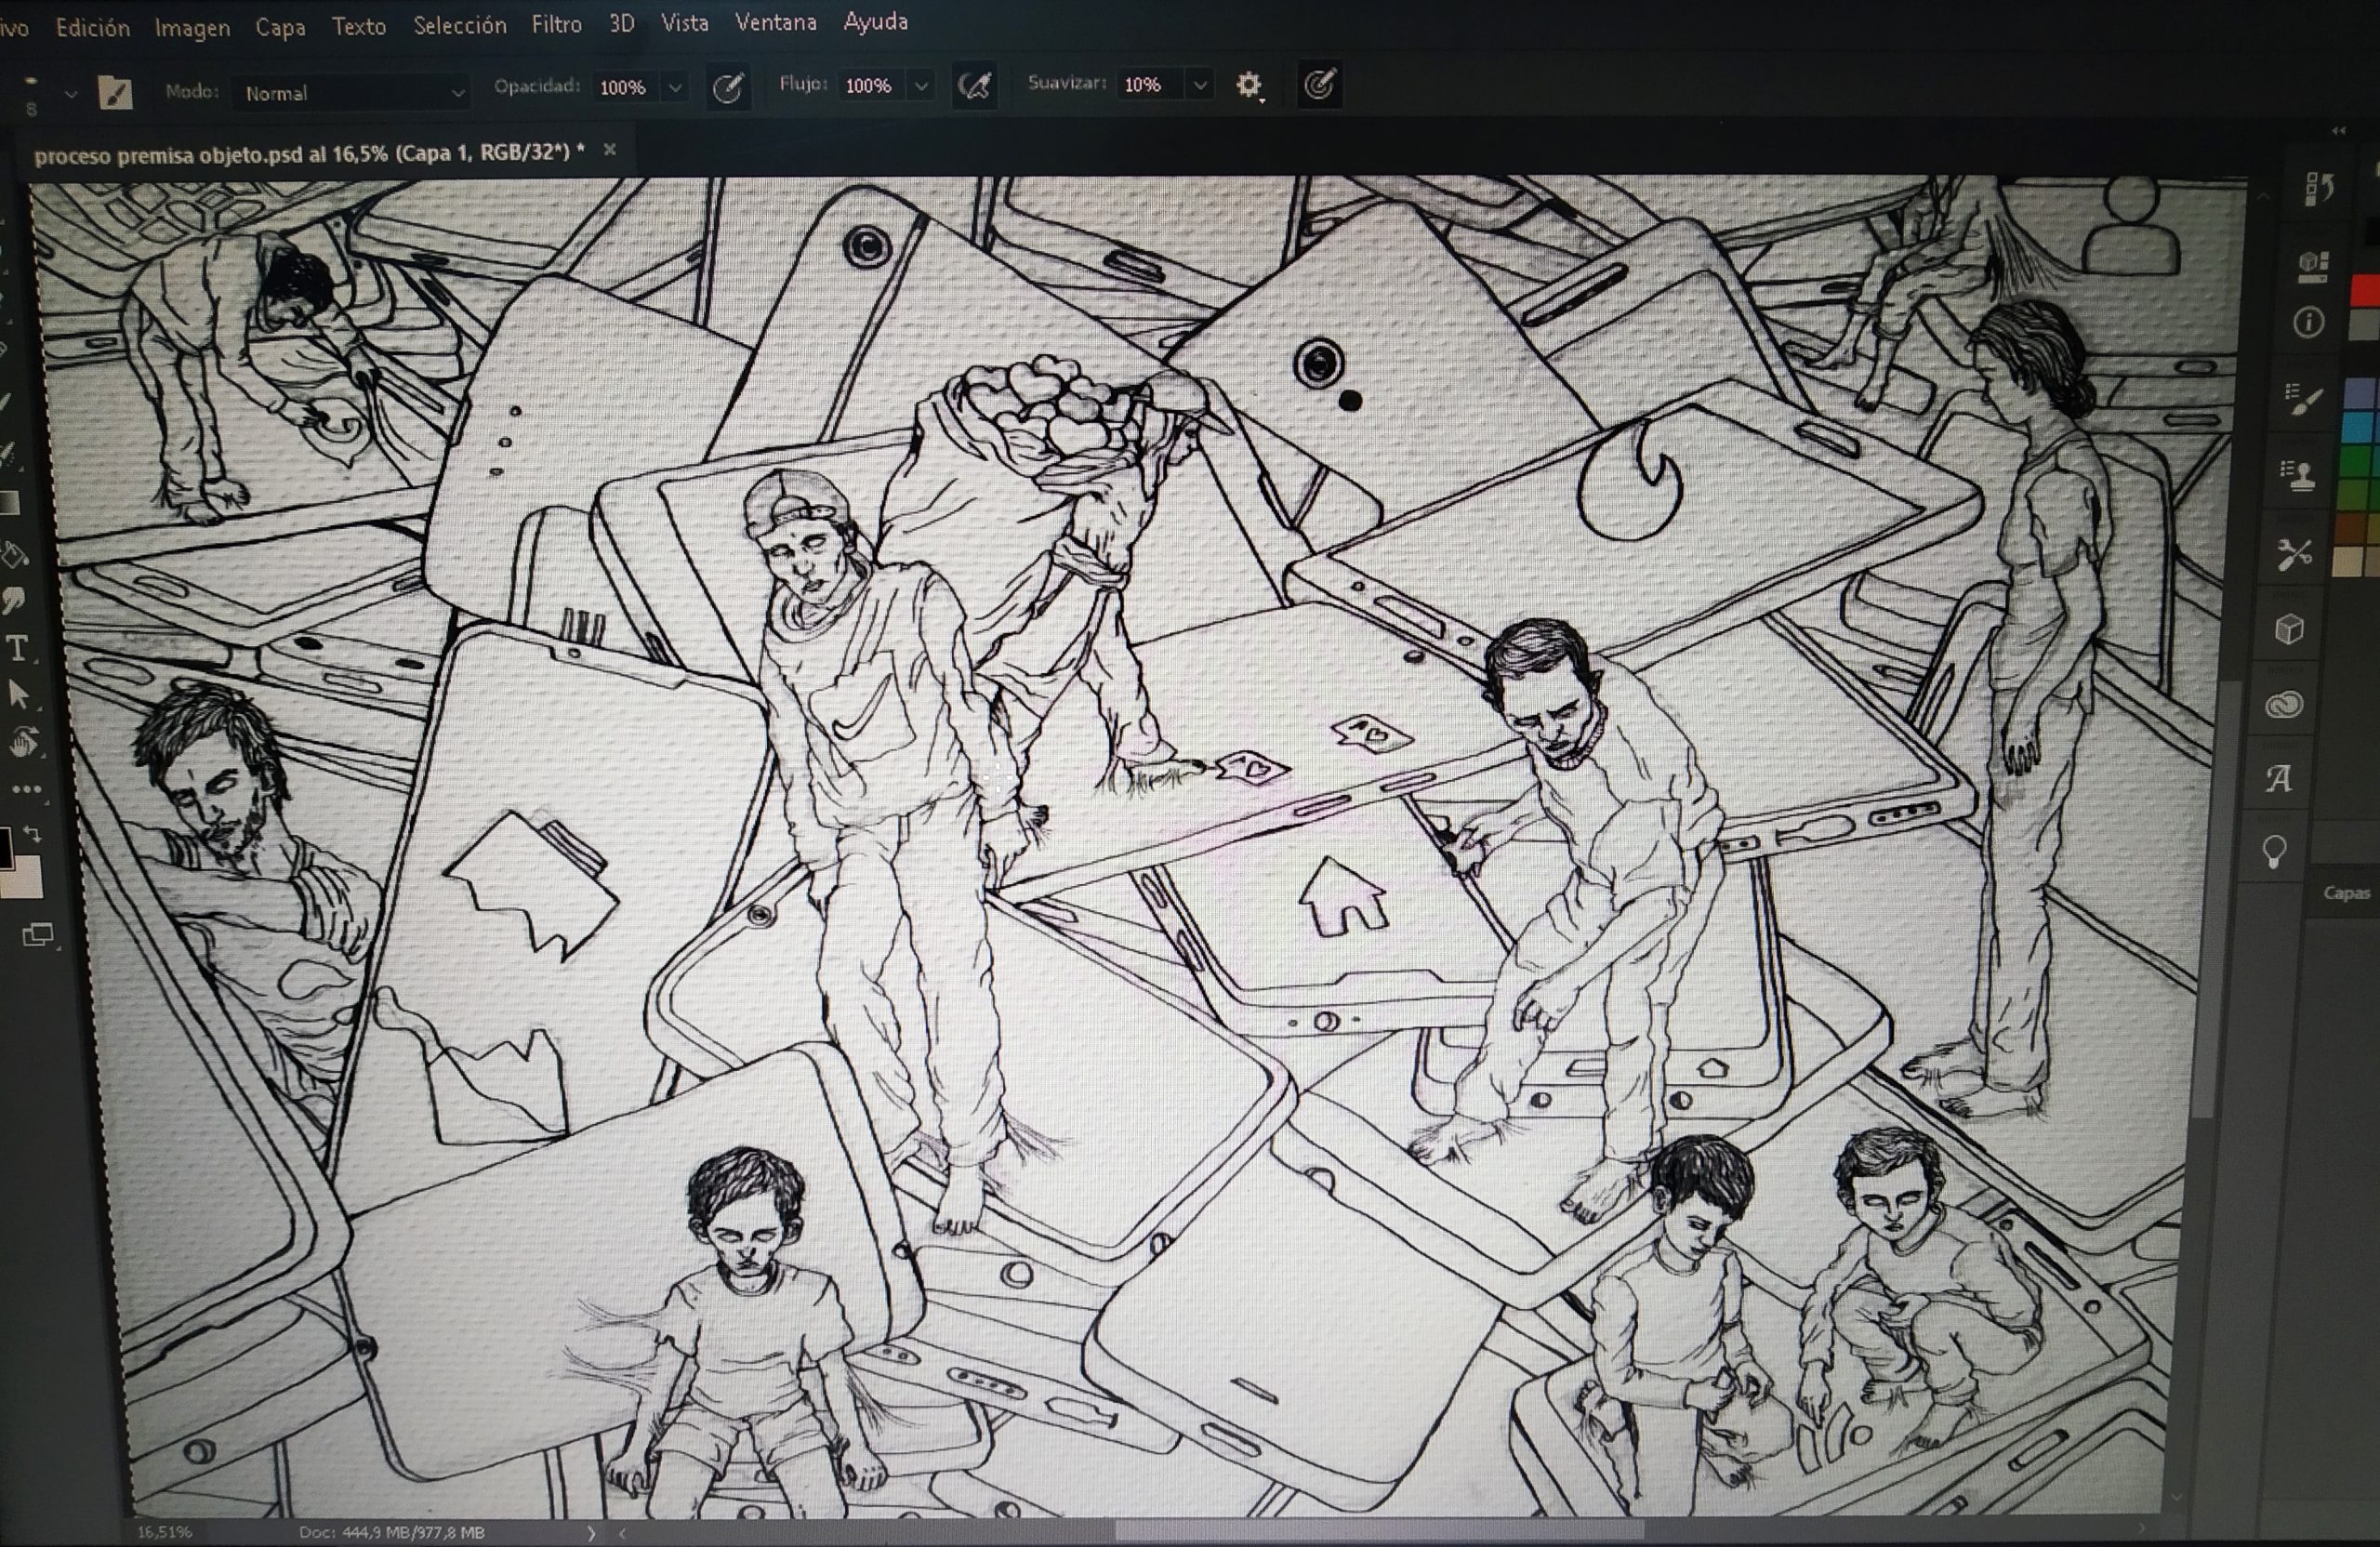Open the Creative Cloud Libraries panel
Viewport: 2380px width, 1547px height.
2285,705
